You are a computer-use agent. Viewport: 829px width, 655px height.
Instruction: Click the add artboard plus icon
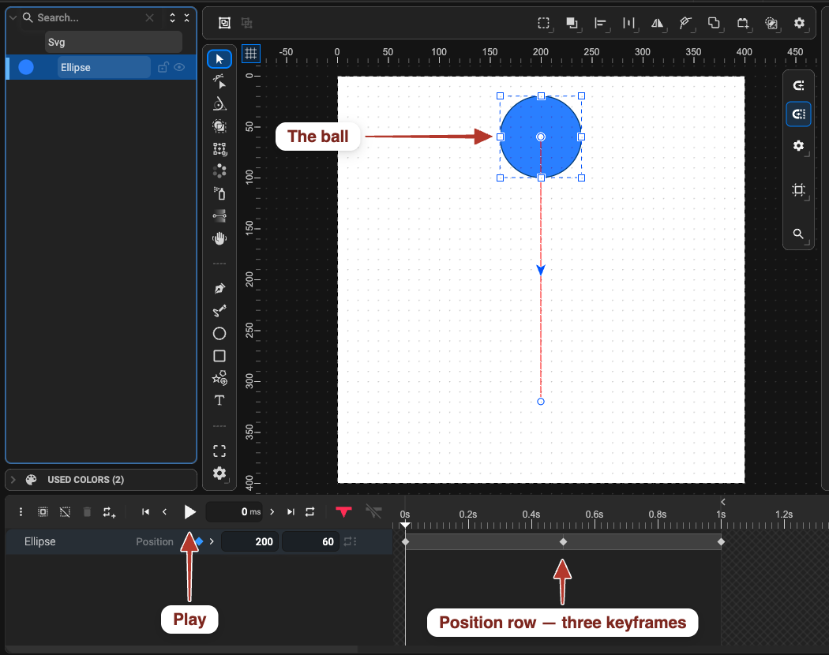[x=743, y=23]
